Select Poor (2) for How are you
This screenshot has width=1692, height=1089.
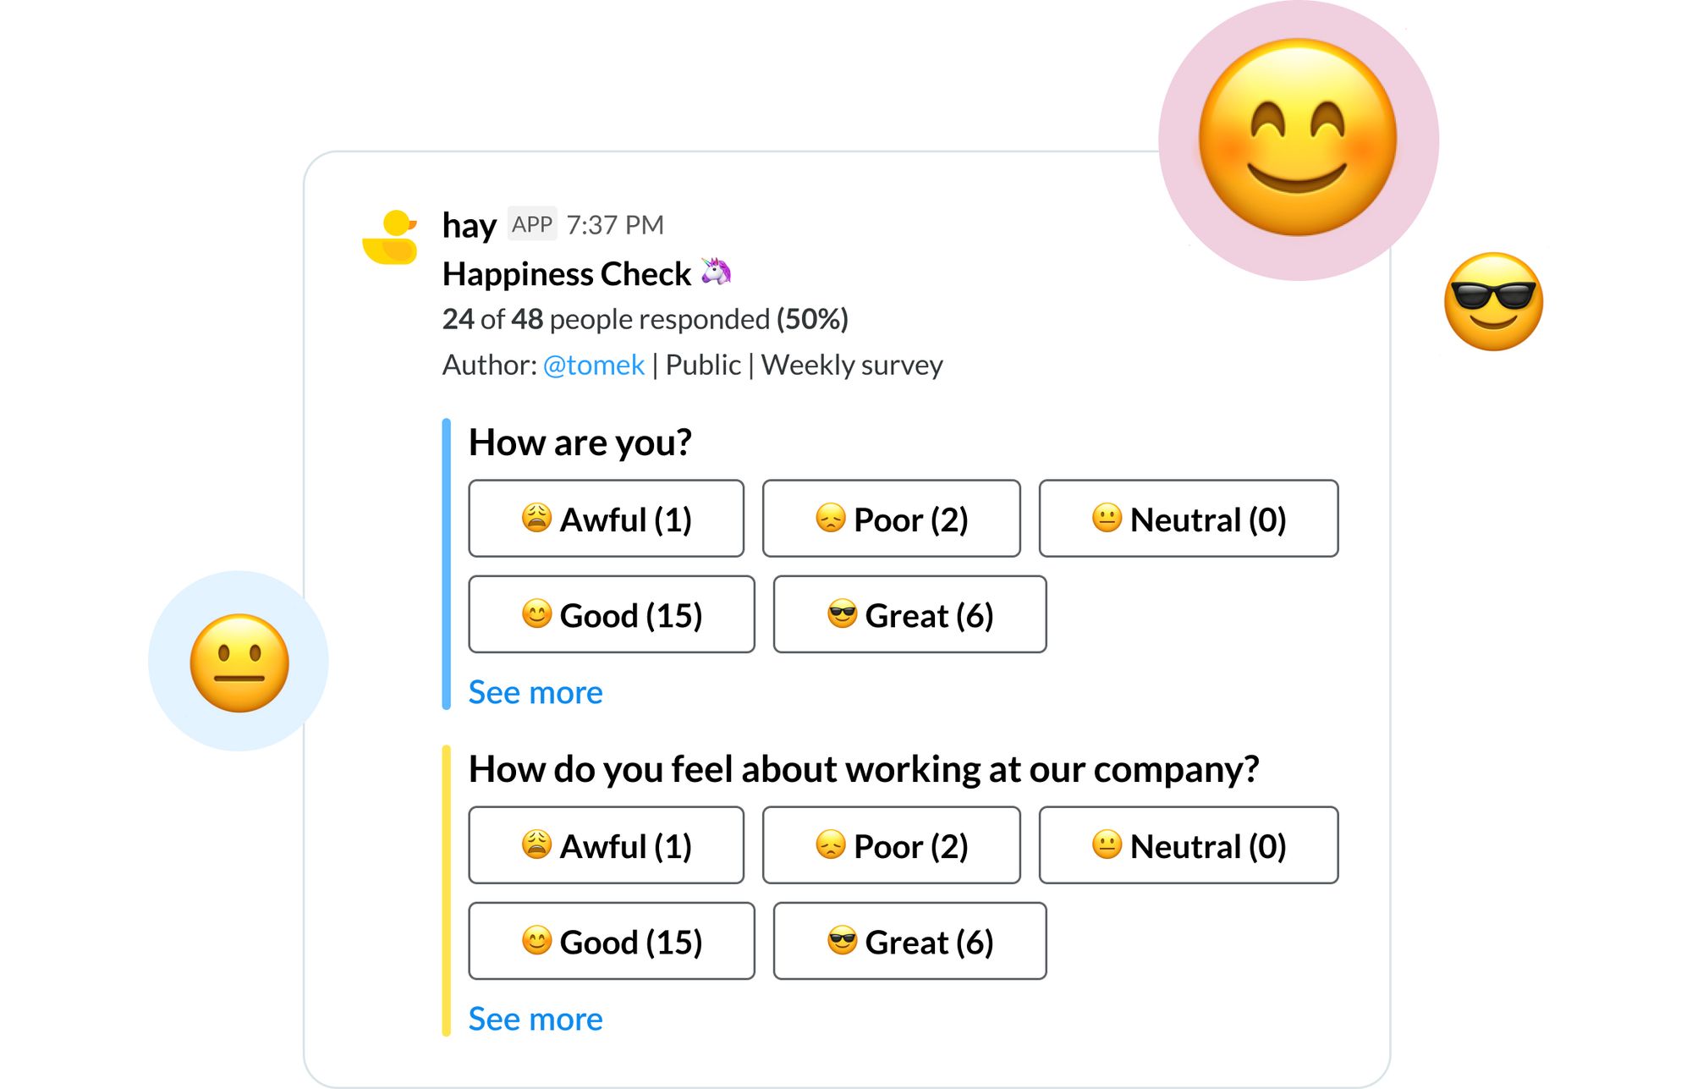(x=892, y=519)
